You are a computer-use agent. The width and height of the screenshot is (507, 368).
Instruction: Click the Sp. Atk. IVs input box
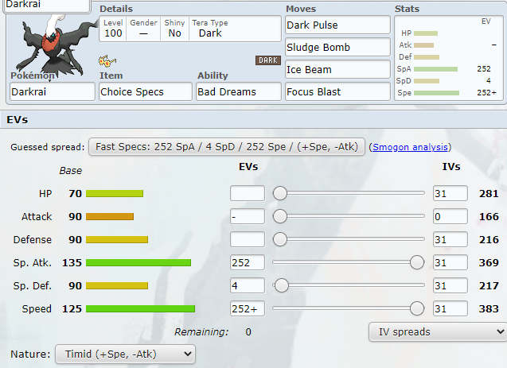(x=450, y=262)
